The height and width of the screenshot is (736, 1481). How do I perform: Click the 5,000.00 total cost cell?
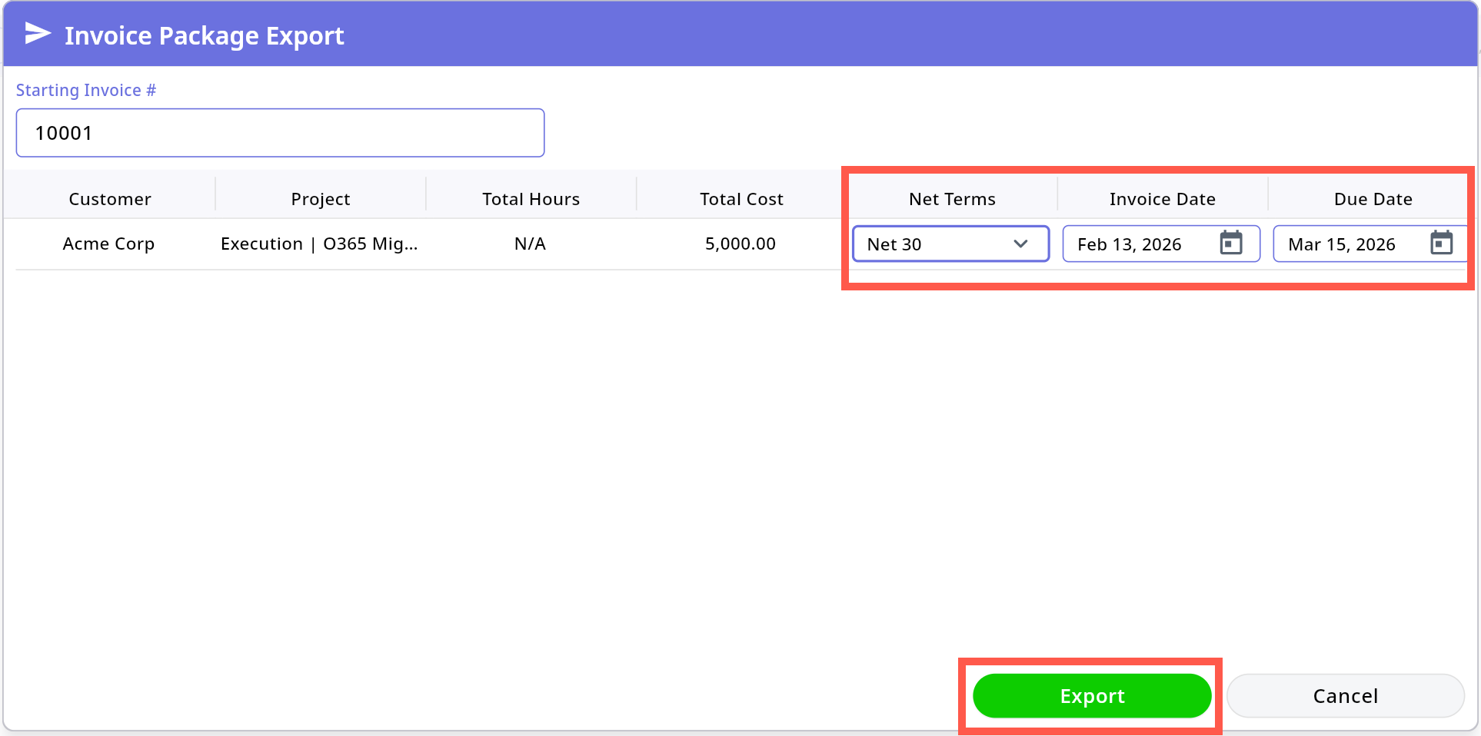click(x=740, y=244)
